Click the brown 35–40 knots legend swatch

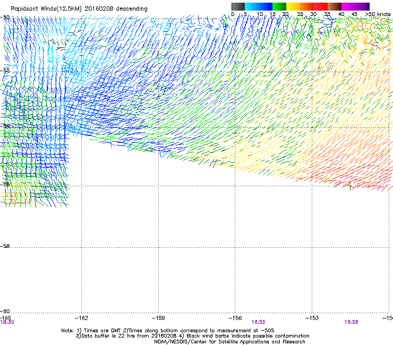[x=335, y=6]
